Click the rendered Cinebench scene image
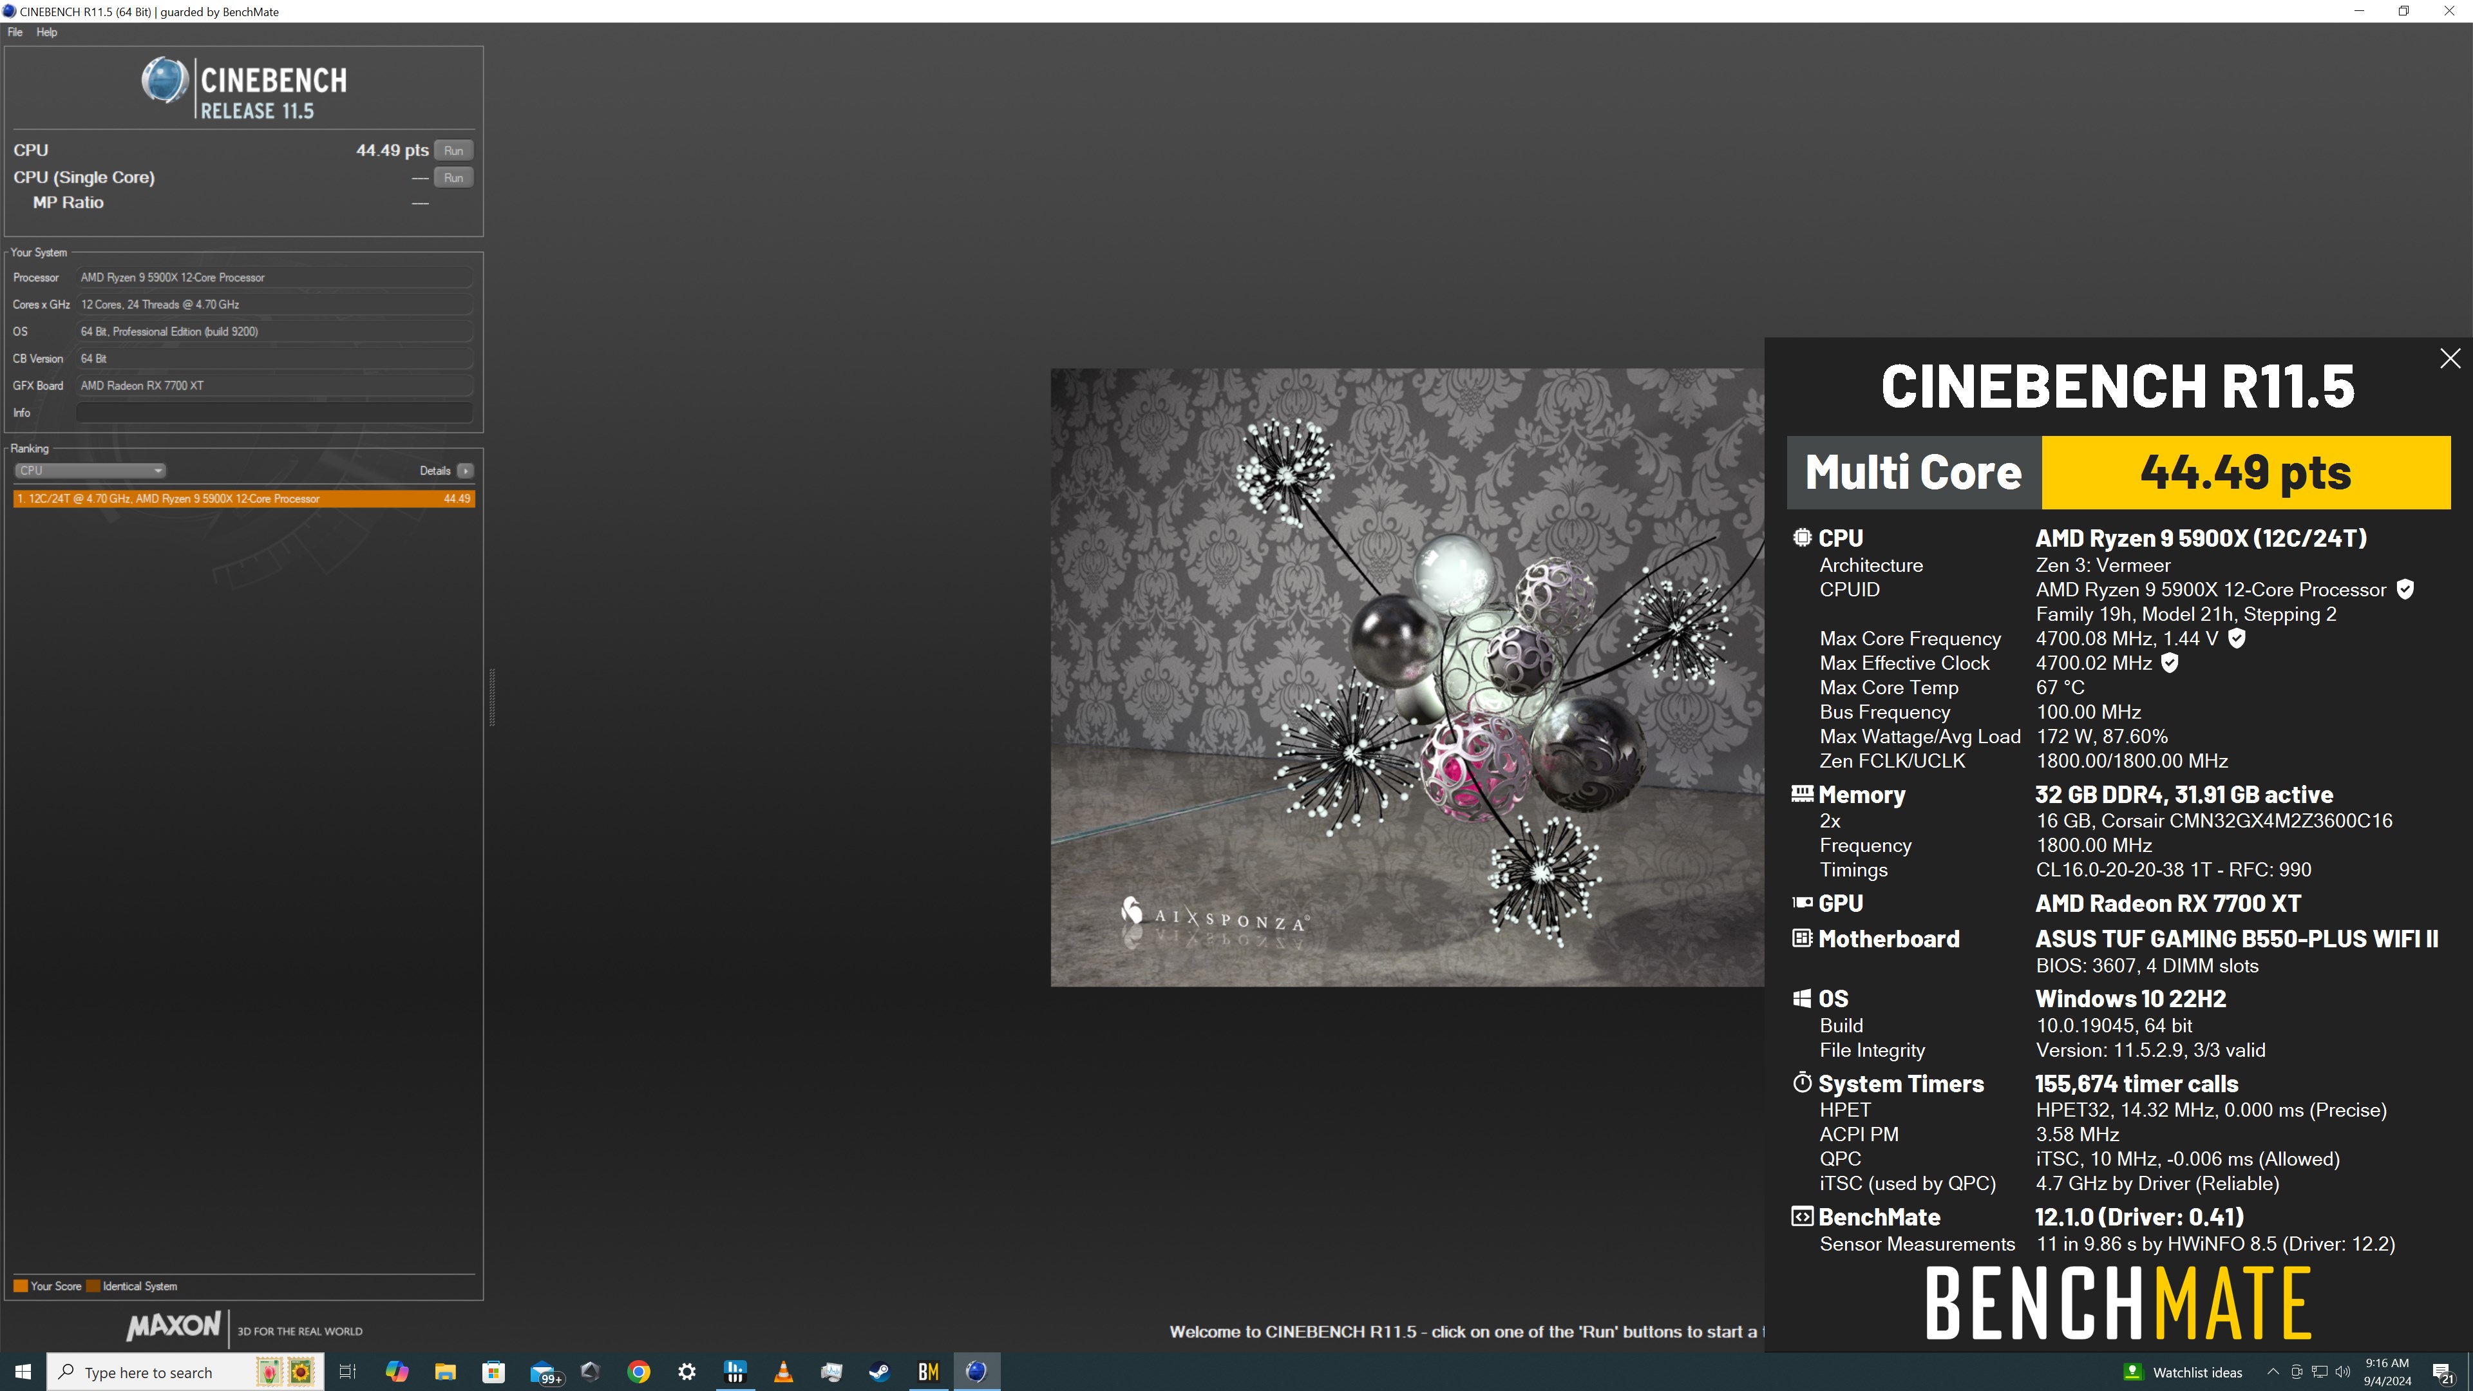 pyautogui.click(x=1407, y=677)
